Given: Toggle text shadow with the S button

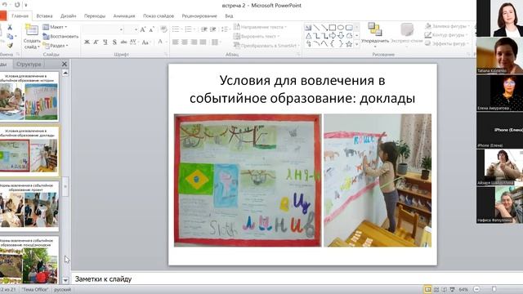Looking at the screenshot, I should 114,42.
